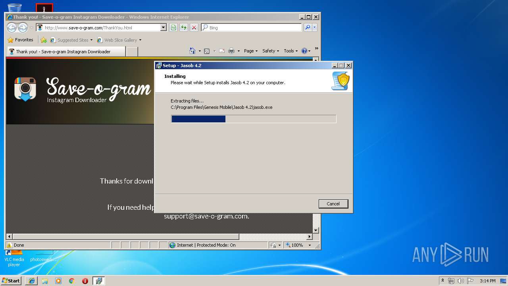The height and width of the screenshot is (286, 508).
Task: Refresh the page with the green arrows icon
Action: pos(184,27)
